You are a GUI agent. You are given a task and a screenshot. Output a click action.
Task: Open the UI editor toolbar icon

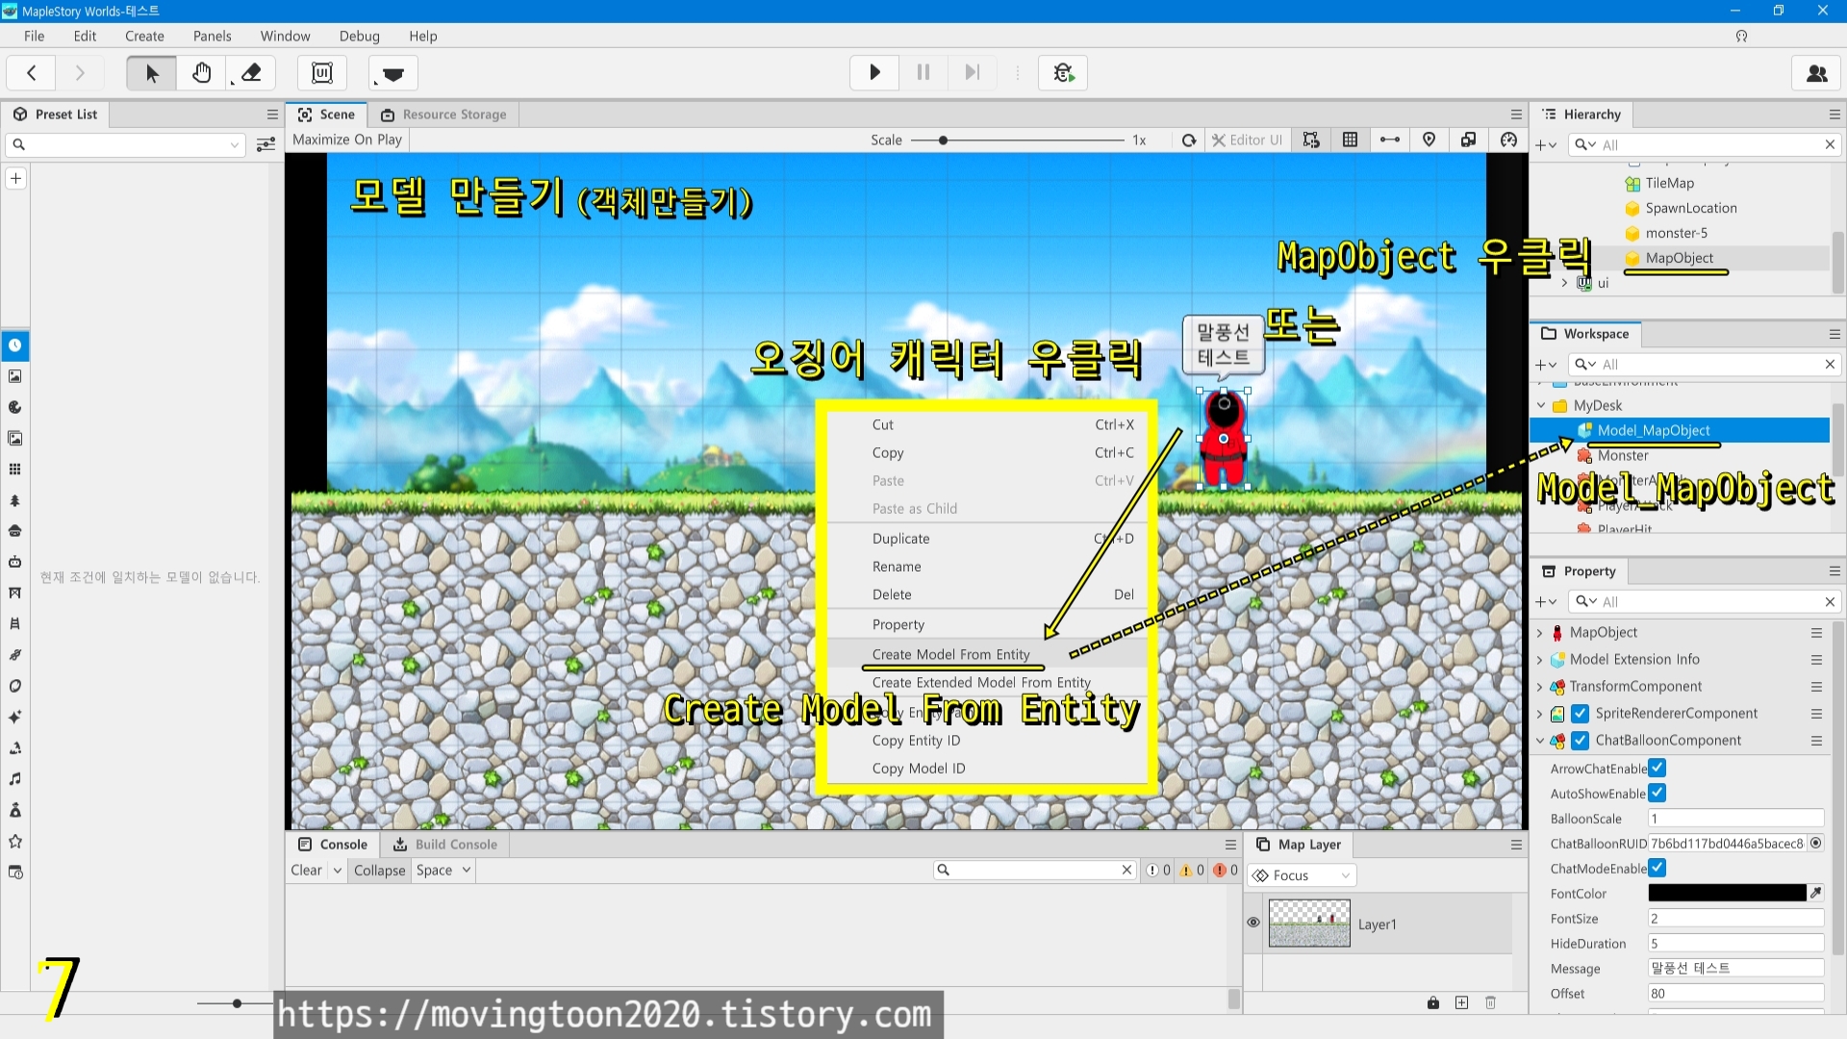coord(322,73)
